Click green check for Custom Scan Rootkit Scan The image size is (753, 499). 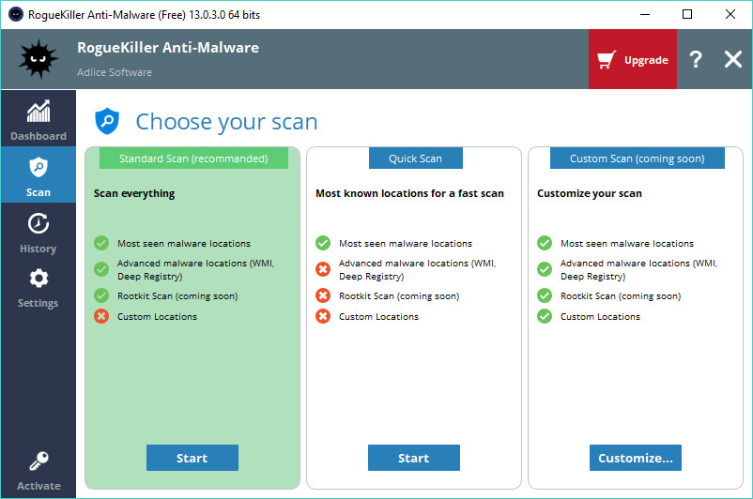coord(545,295)
